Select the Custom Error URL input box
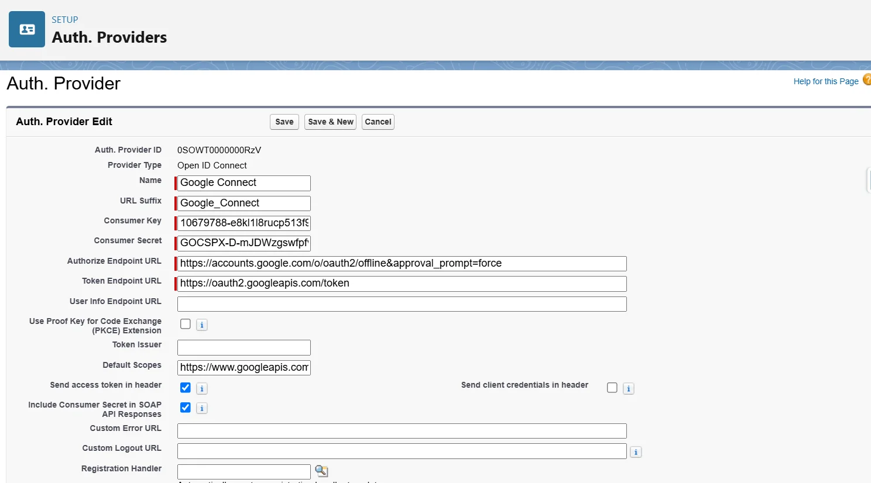Image resolution: width=871 pixels, height=483 pixels. coord(402,431)
